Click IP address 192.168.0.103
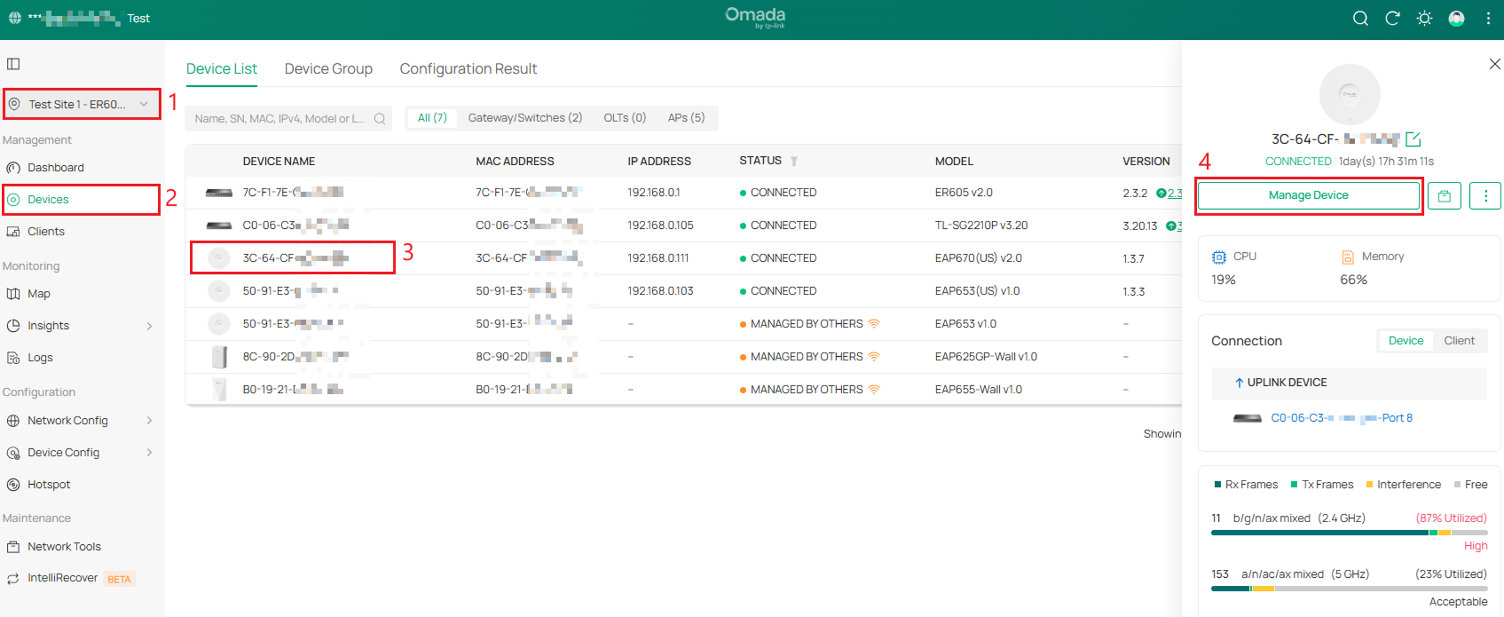This screenshot has height=617, width=1504. (x=661, y=291)
